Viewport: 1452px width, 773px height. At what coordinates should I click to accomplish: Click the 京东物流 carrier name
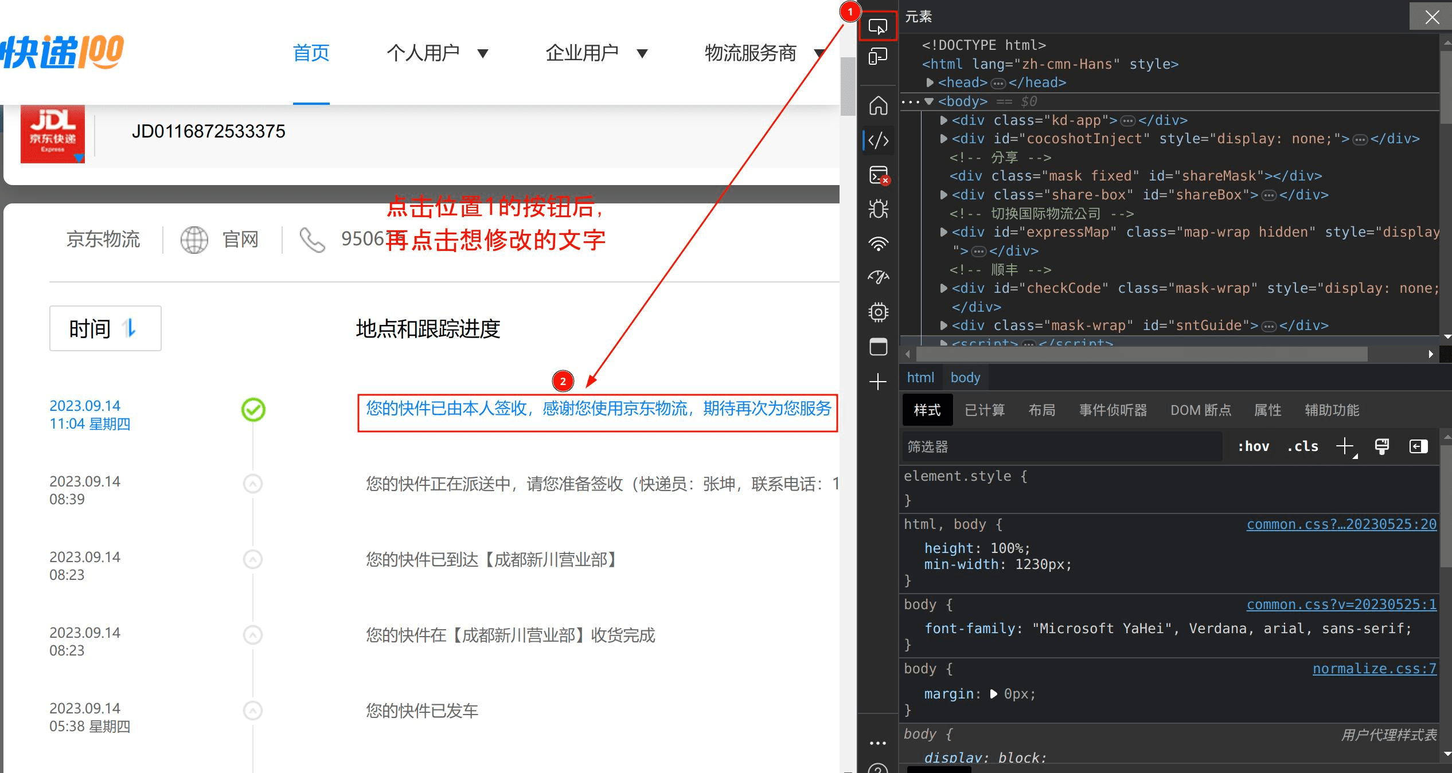pos(103,240)
